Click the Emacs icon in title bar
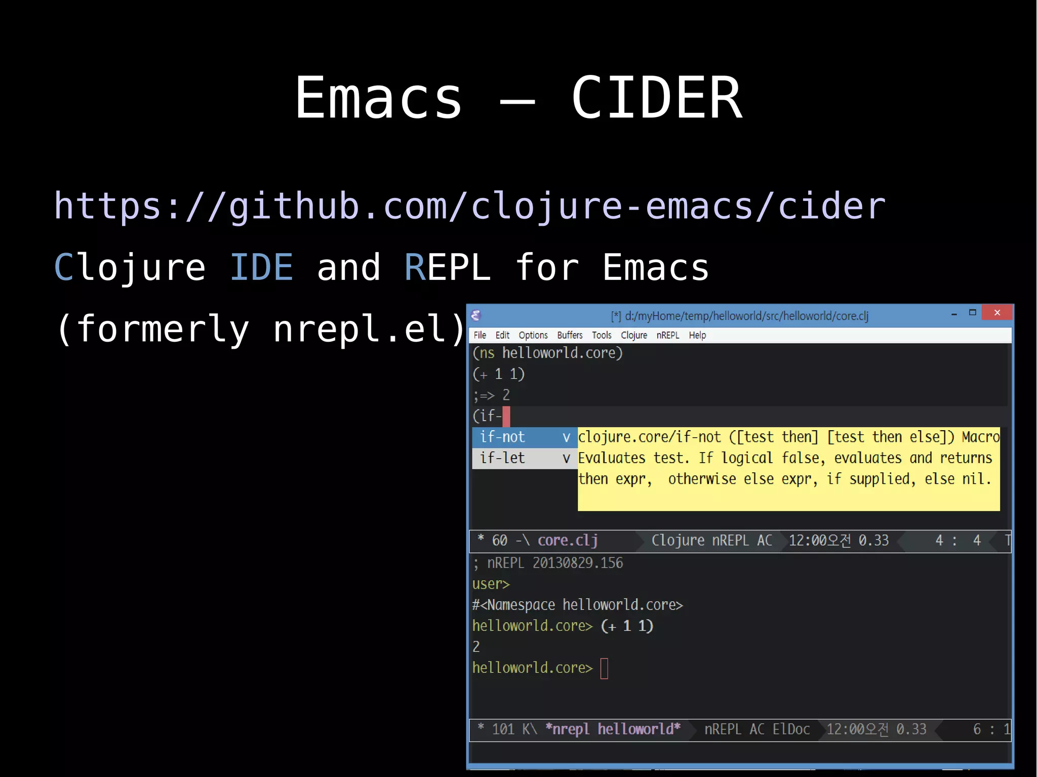This screenshot has height=777, width=1037. point(476,315)
